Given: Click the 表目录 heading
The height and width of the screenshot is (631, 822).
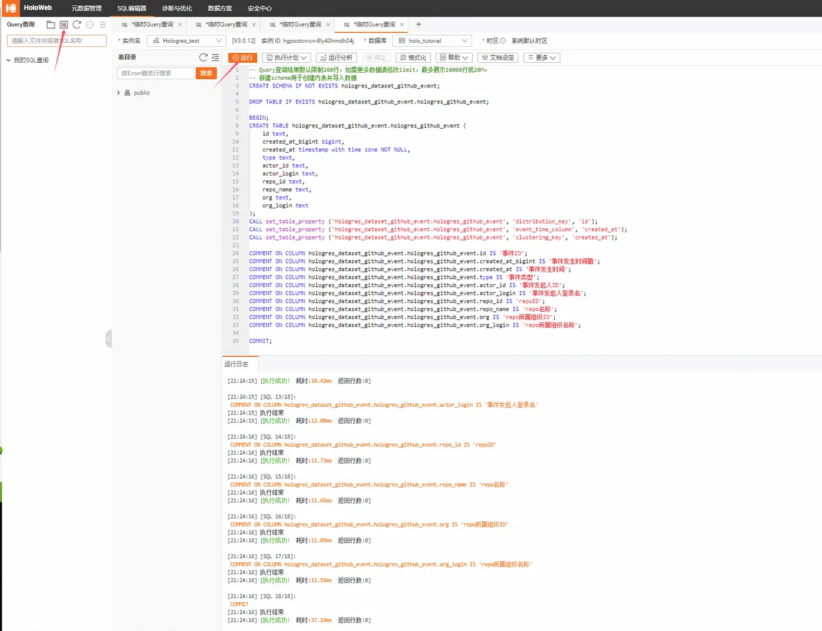Looking at the screenshot, I should pyautogui.click(x=127, y=58).
